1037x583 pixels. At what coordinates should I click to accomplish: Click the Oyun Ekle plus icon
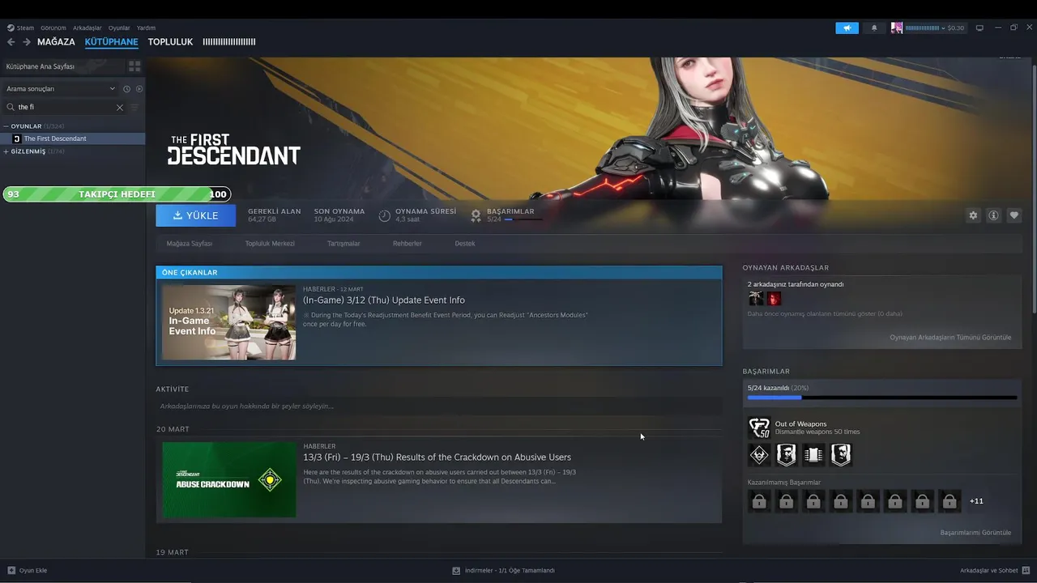click(11, 570)
